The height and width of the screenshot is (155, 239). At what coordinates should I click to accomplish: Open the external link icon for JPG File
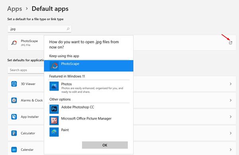tap(231, 43)
